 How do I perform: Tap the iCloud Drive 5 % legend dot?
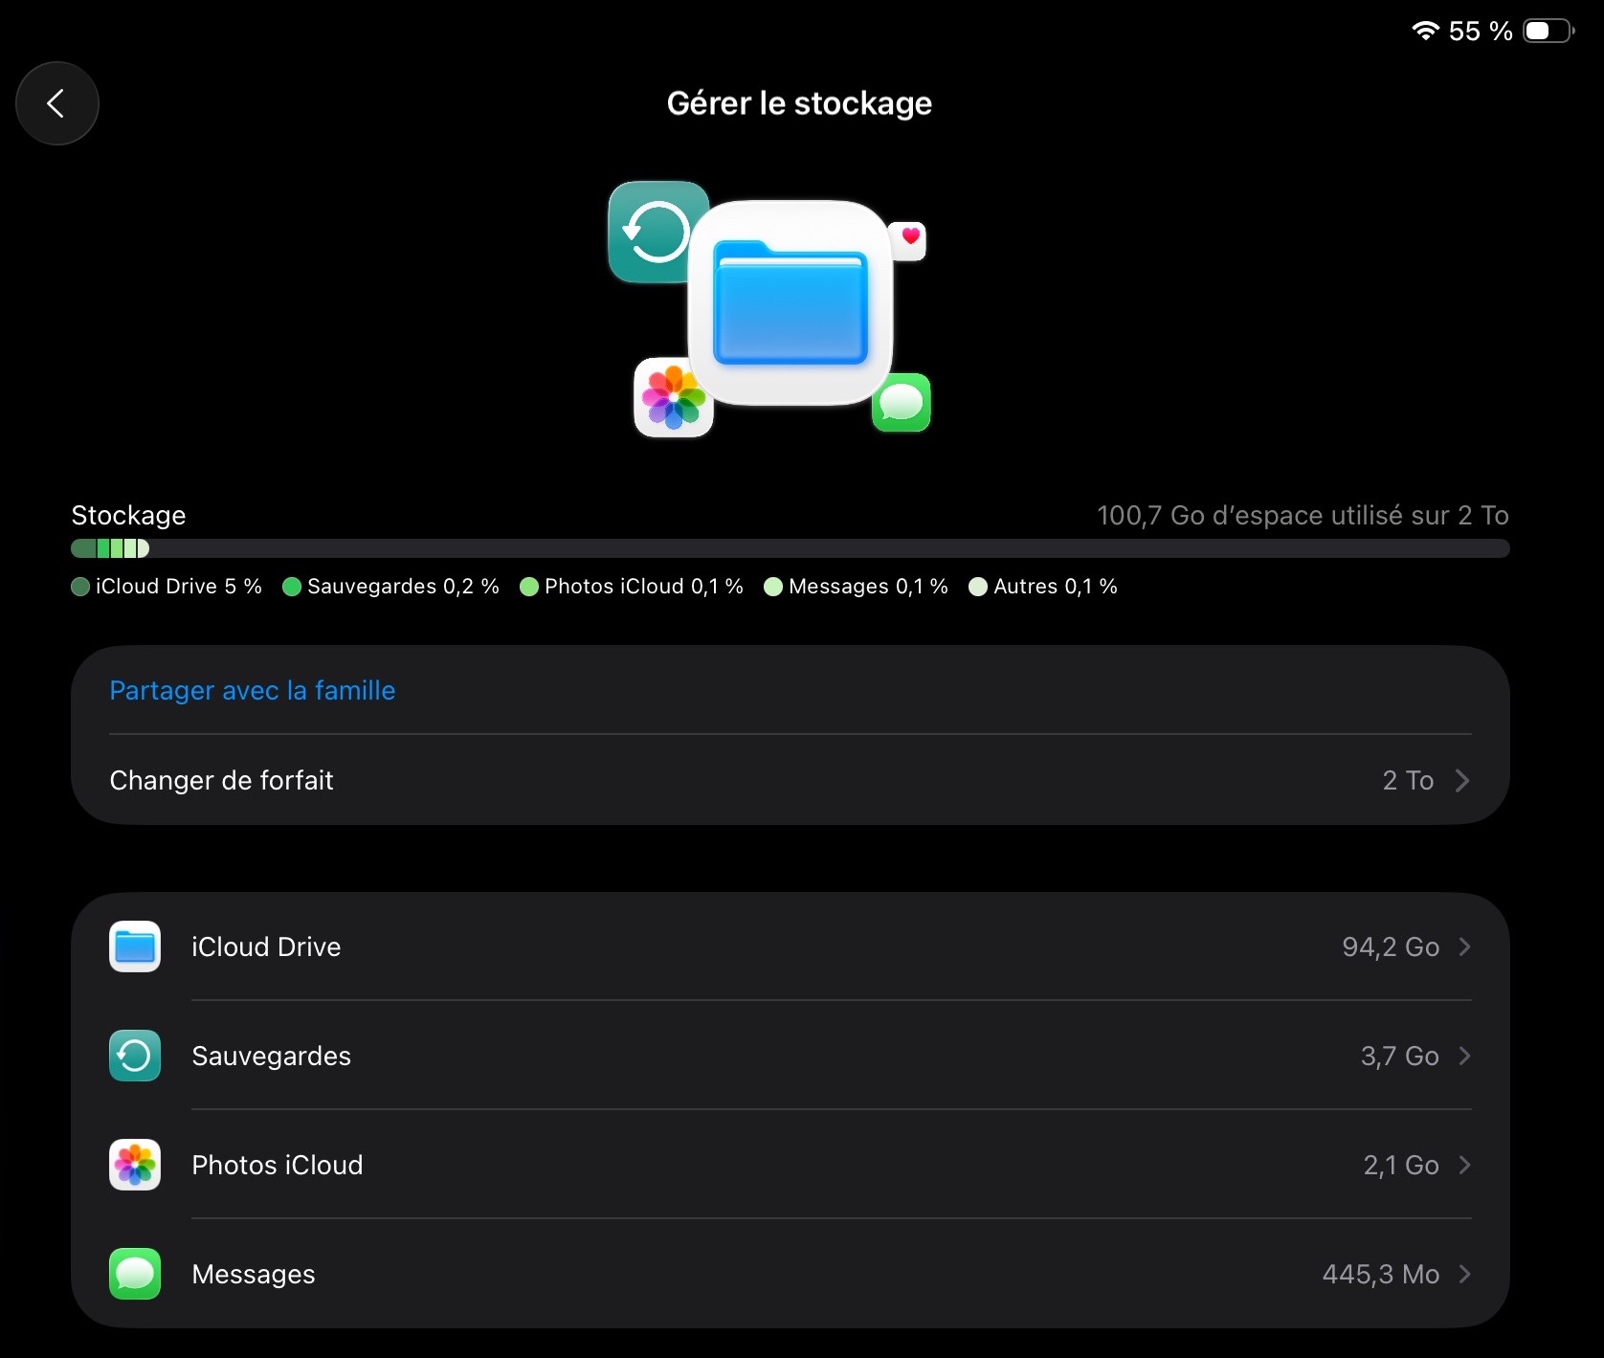click(80, 587)
